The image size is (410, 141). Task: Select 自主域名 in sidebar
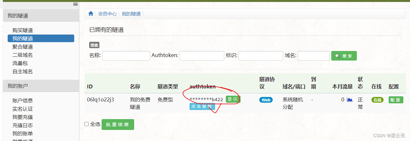click(23, 72)
